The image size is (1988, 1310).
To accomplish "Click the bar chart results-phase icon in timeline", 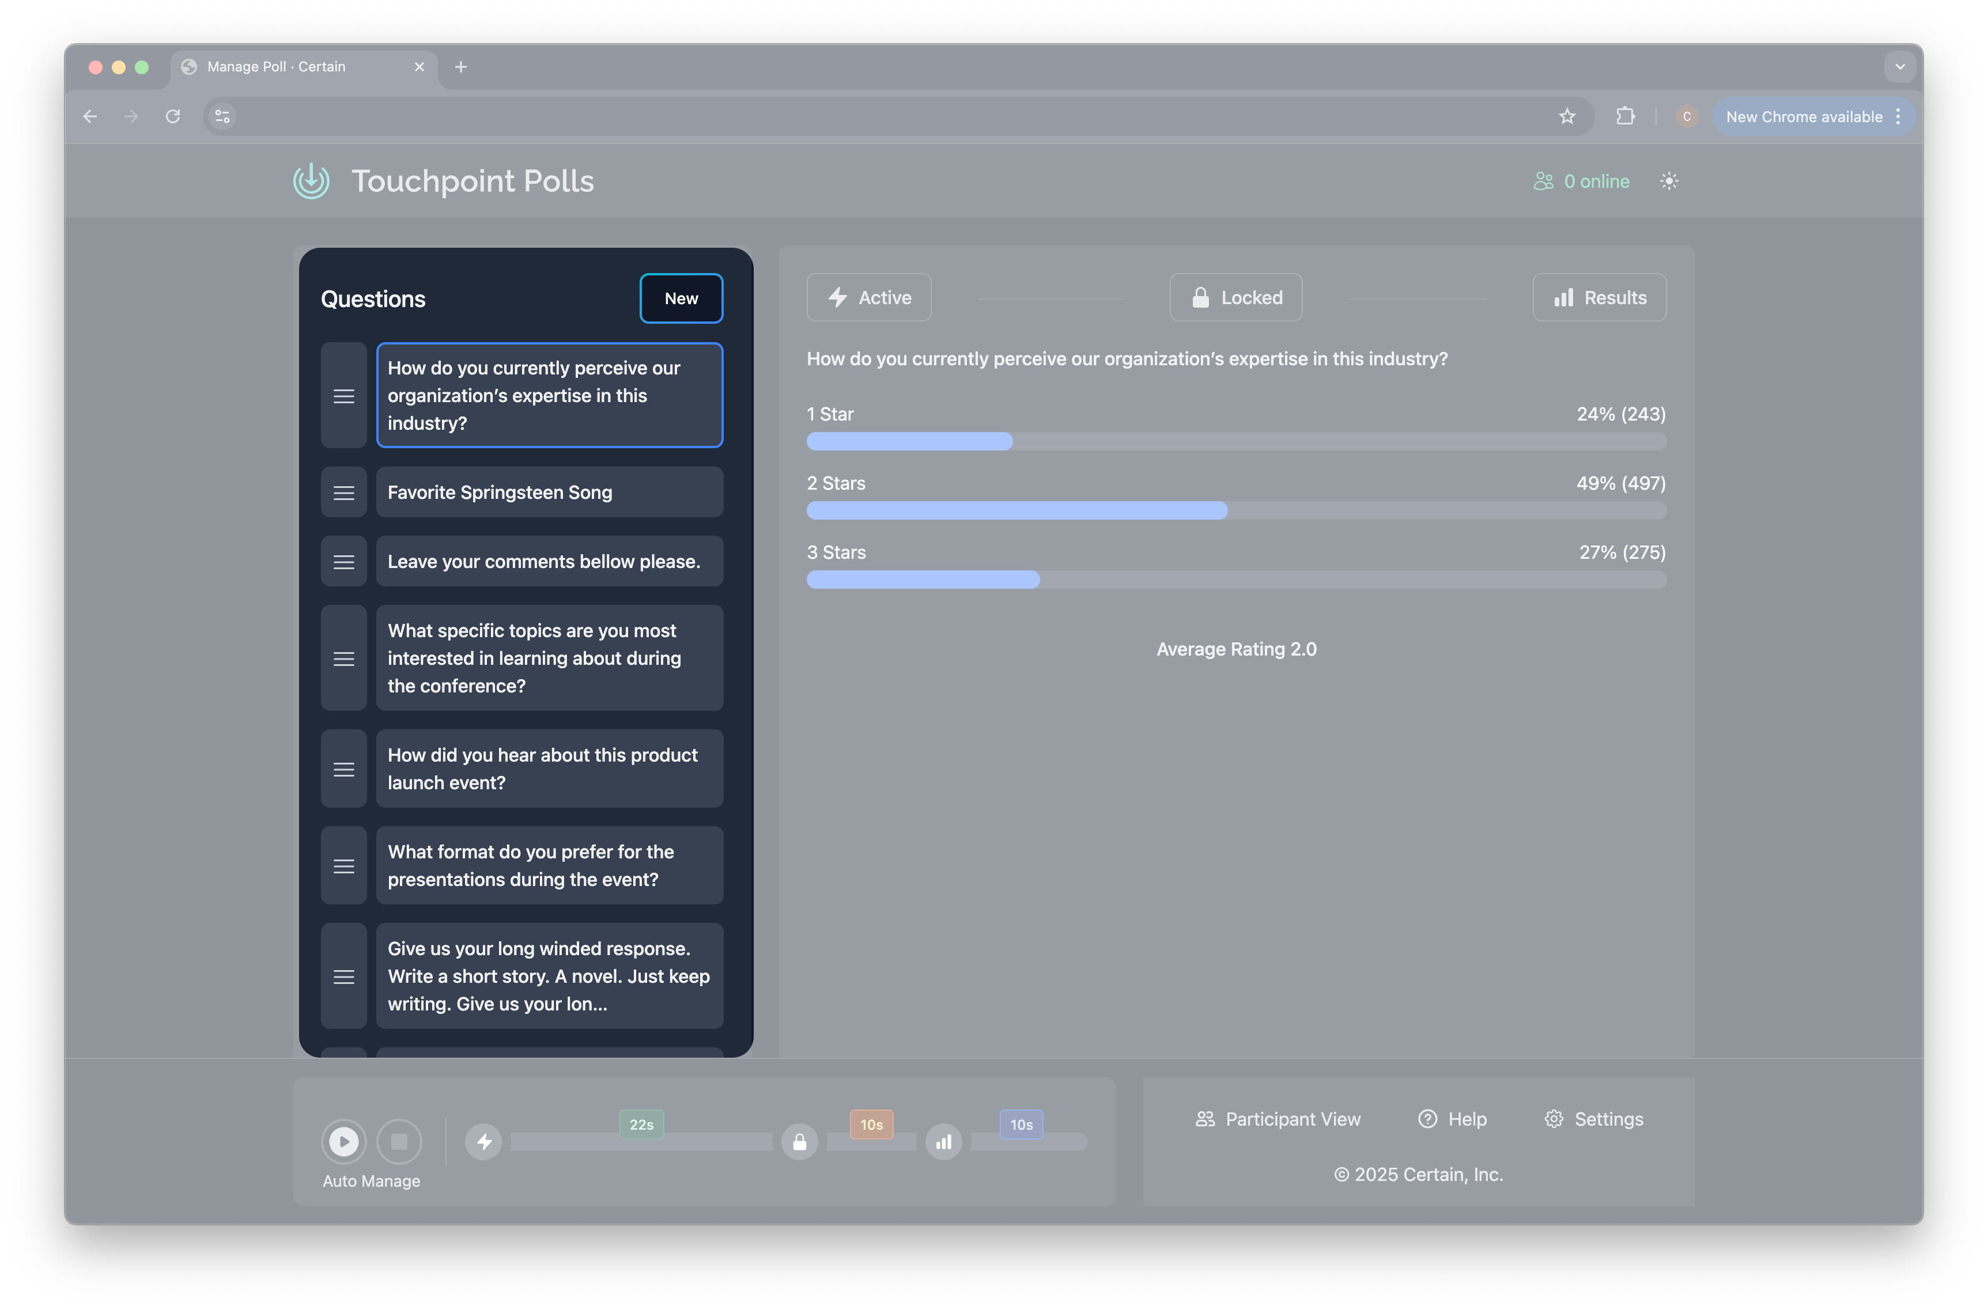I will point(943,1142).
